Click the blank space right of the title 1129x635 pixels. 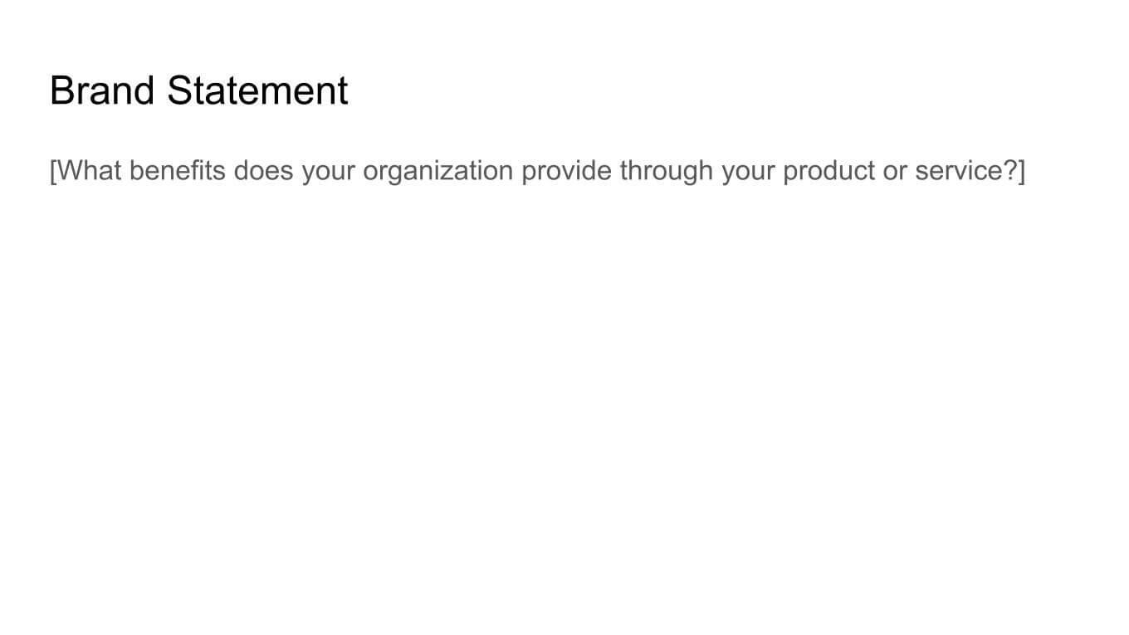pyautogui.click(x=706, y=90)
